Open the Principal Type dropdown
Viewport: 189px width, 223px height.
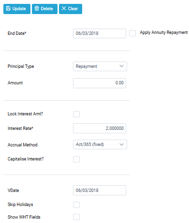click(x=100, y=66)
